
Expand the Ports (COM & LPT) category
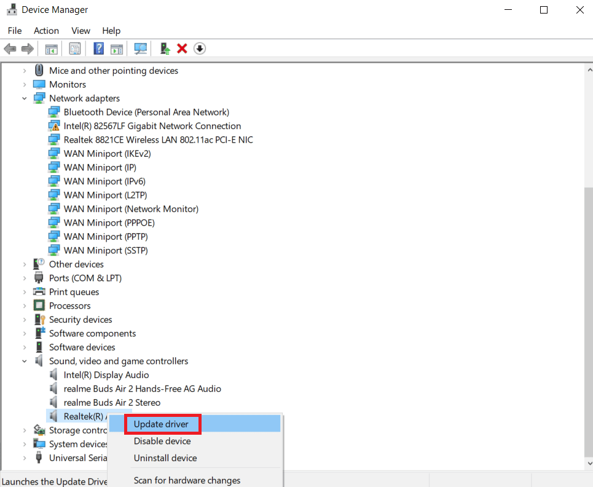point(25,278)
